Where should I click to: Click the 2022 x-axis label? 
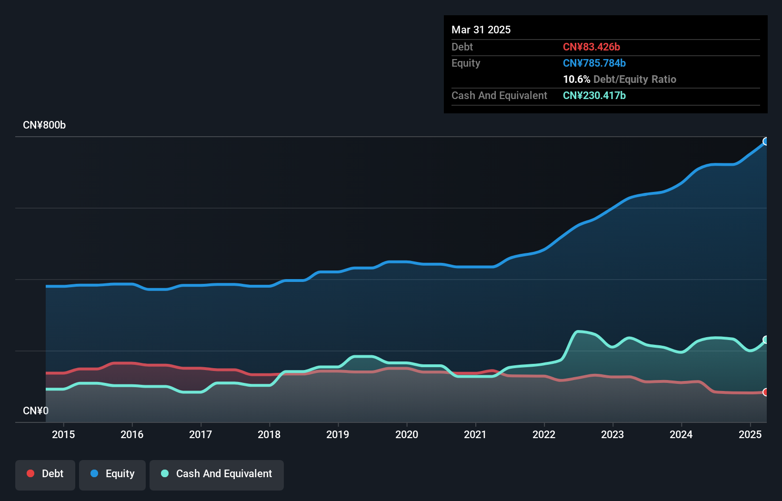click(544, 434)
